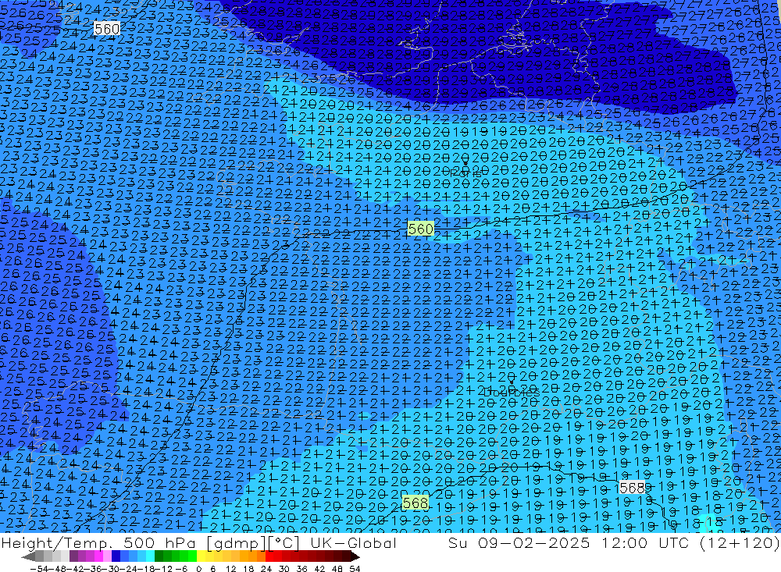
Task: Click the cyan -18 legend swatch
Action: [x=150, y=557]
